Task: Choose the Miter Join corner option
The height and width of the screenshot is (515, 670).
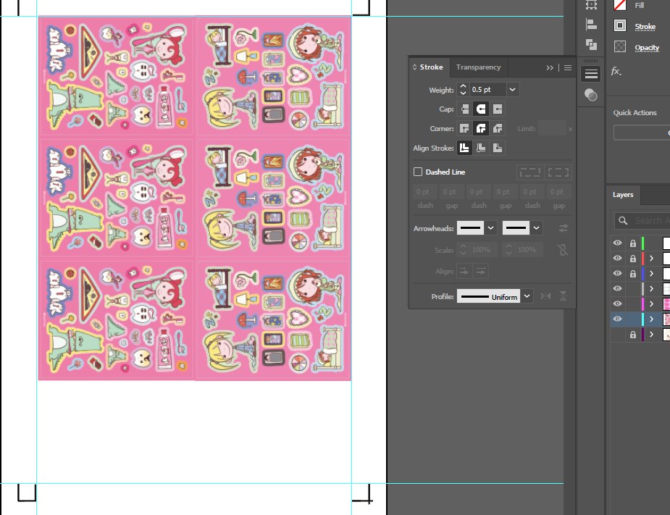Action: [464, 128]
